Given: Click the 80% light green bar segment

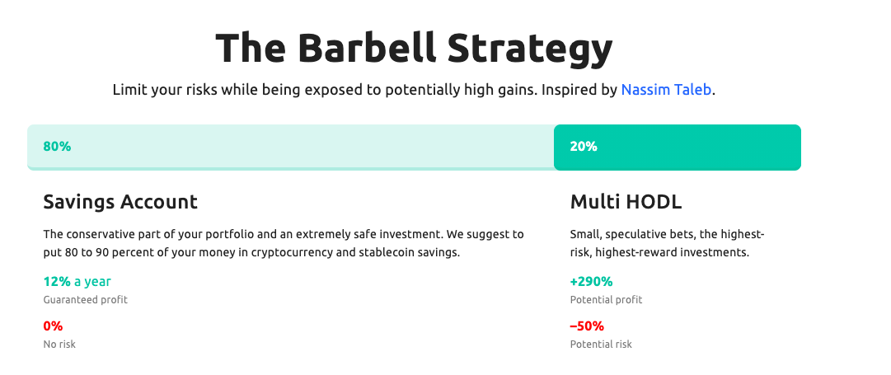Looking at the screenshot, I should point(290,148).
